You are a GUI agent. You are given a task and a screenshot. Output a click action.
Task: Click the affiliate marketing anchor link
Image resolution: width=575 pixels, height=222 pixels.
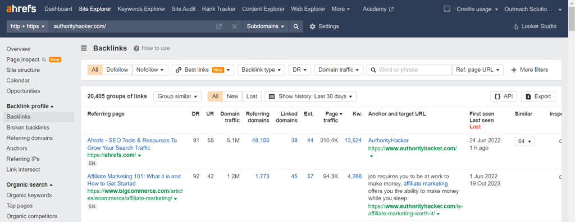click(426, 183)
